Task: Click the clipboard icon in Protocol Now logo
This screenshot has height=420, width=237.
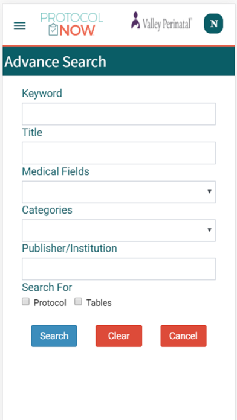Action: click(53, 30)
